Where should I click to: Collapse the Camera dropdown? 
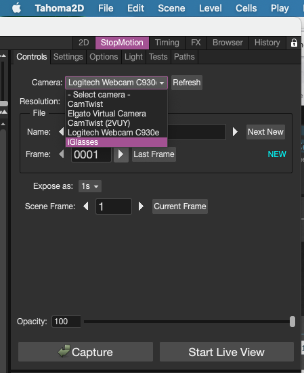click(x=116, y=83)
